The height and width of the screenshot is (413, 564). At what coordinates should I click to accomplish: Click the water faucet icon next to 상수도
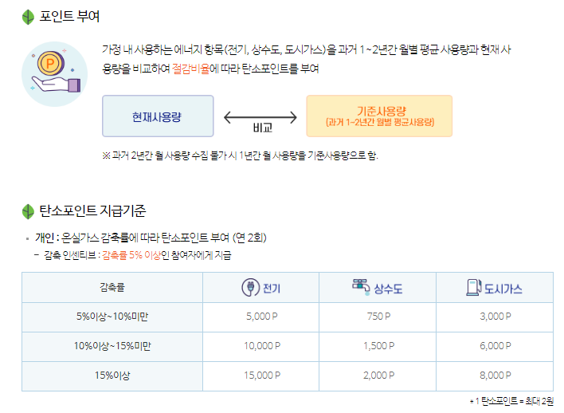(x=361, y=287)
